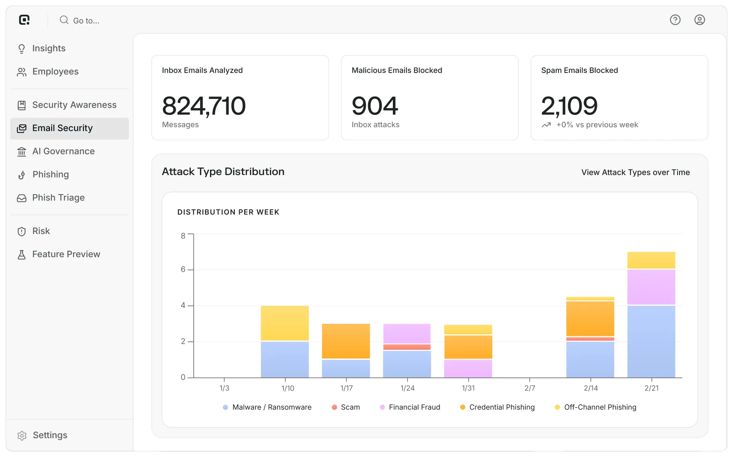The image size is (733, 457).
Task: Click the Insights lightbulb icon
Action: [22, 49]
